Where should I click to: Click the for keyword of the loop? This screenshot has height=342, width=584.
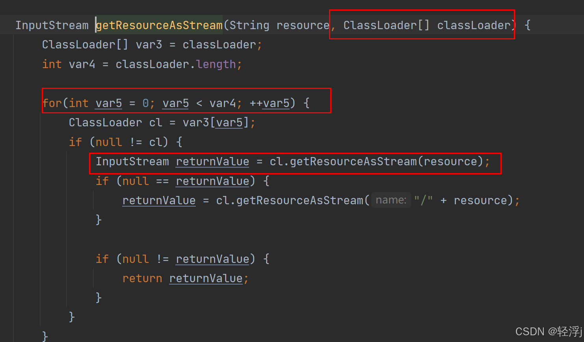(x=52, y=103)
